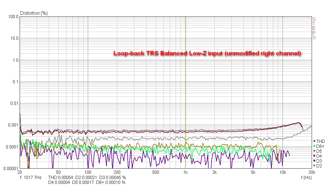The height and width of the screenshot is (185, 327).
Task: Click the 0.00001 y-axis tick label
Action: 11,168
